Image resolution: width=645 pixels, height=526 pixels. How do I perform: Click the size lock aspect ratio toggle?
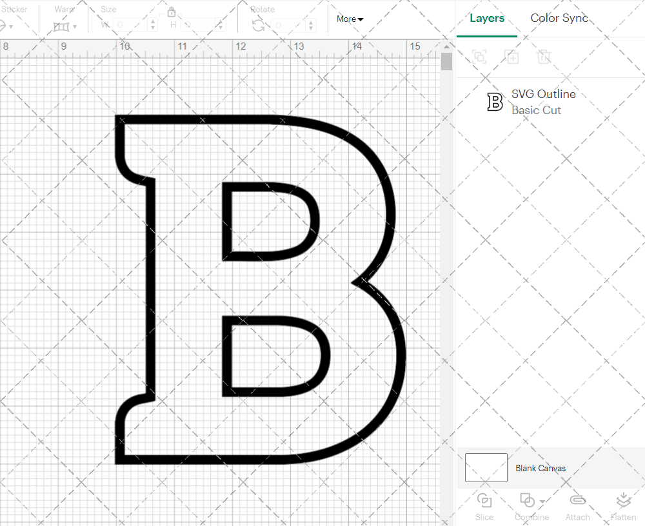(172, 12)
